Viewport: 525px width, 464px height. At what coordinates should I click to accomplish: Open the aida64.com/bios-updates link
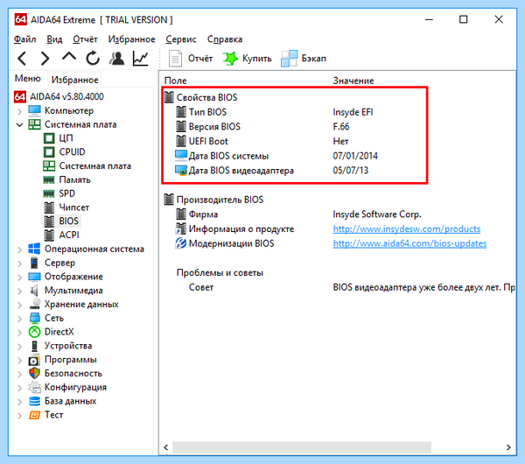pos(409,243)
